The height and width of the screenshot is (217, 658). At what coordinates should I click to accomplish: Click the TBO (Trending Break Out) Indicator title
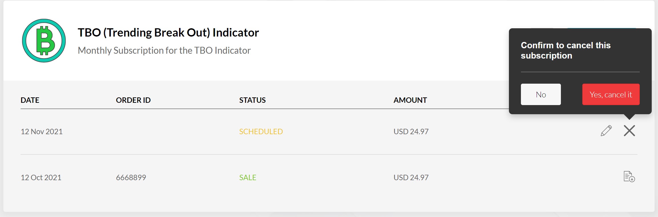coord(168,33)
